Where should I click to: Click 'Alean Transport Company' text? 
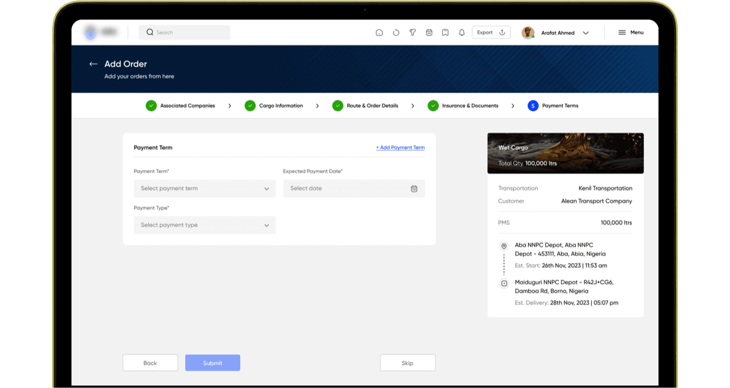[596, 201]
